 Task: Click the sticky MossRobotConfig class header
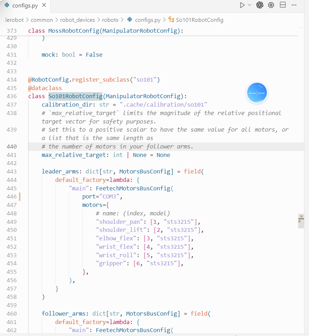[x=106, y=31]
